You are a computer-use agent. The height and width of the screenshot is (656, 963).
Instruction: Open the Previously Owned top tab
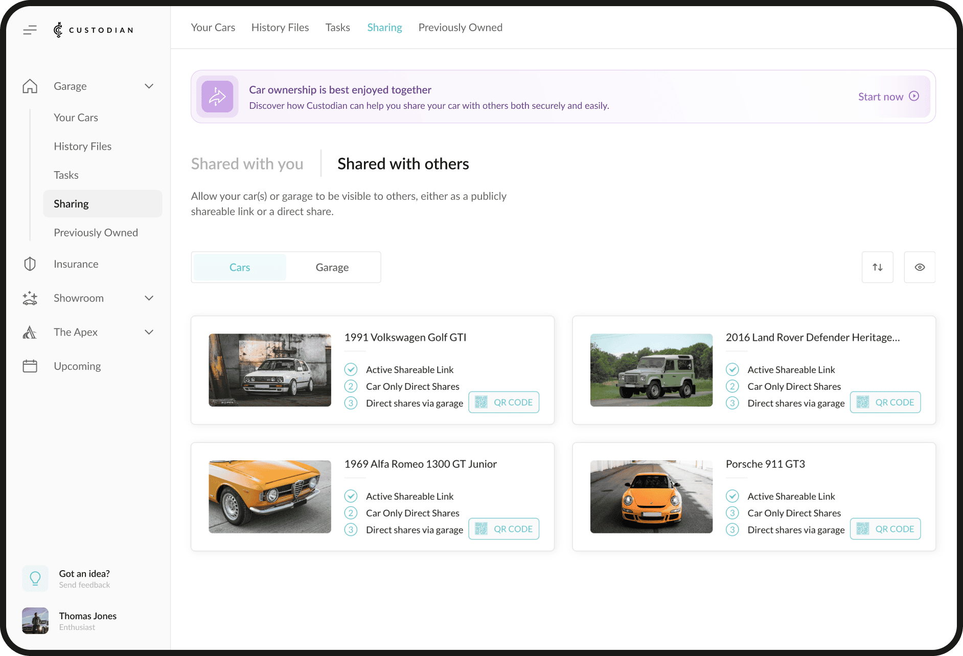(461, 28)
